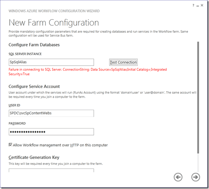209x189 pixels.
Task: Click the USER ID label
Action: (14, 105)
